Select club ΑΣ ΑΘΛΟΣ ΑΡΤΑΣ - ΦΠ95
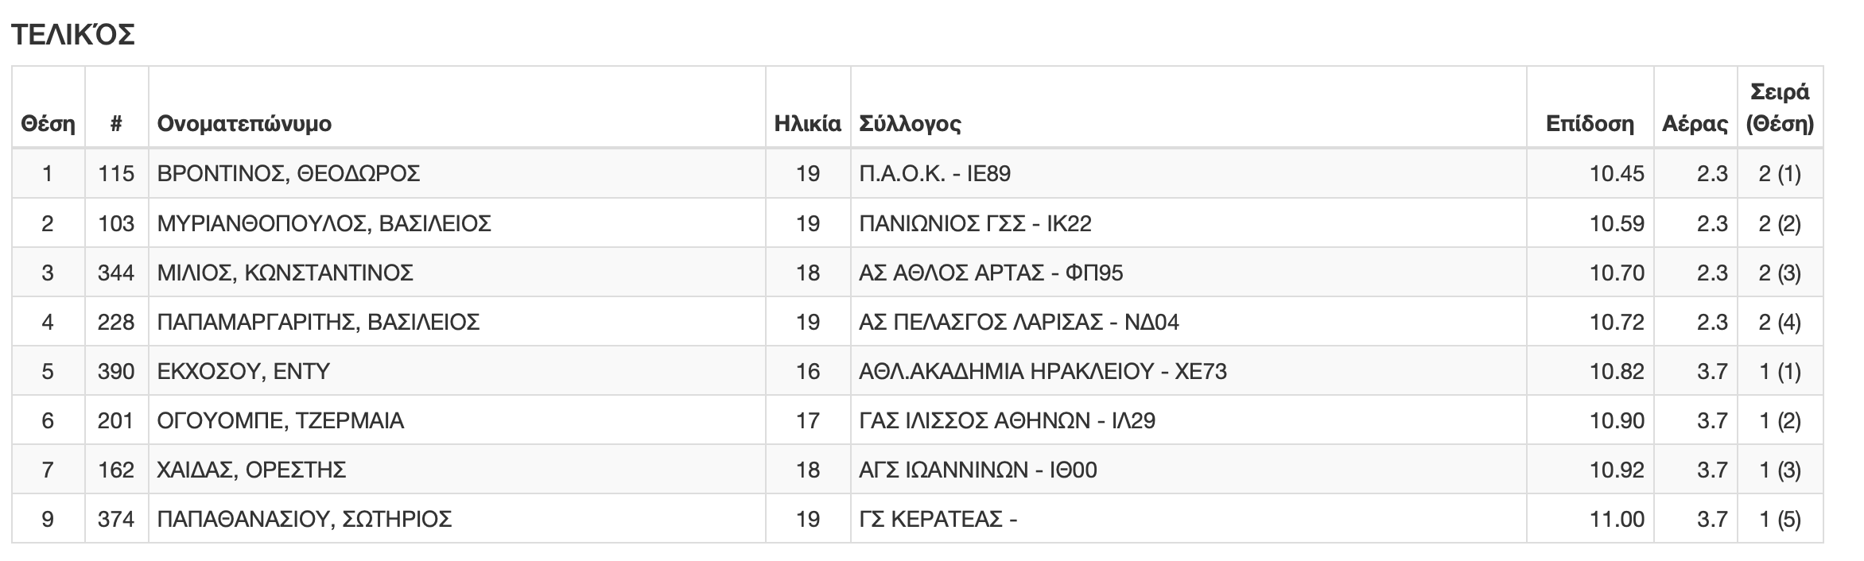Screen dimensions: 1864x561 pos(992,273)
